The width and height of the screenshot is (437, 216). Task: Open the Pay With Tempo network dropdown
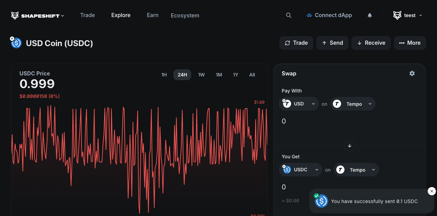[x=353, y=104]
